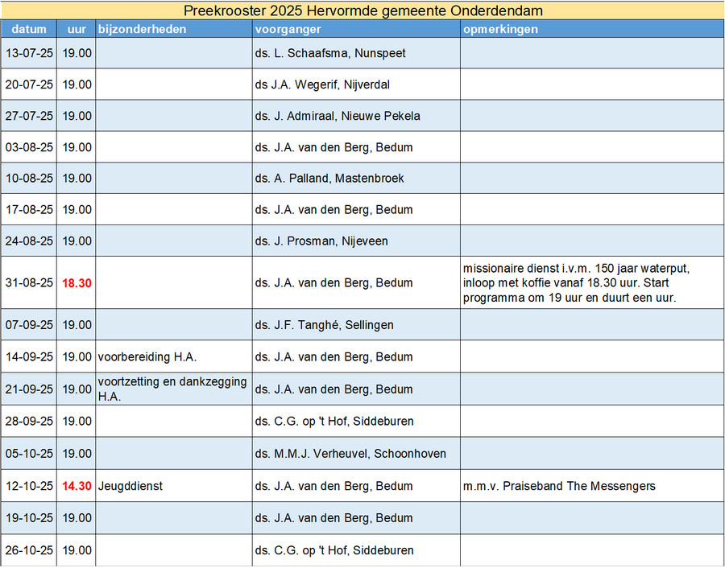Image resolution: width=725 pixels, height=568 pixels.
Task: Select the voorganger cell in the 17-08-25 row
Action: pos(357,210)
